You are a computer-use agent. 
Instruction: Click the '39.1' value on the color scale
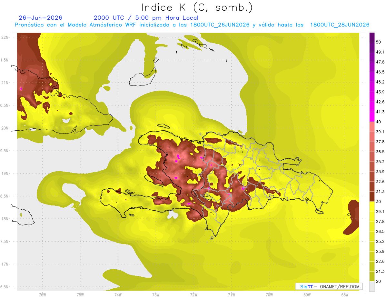380,132
